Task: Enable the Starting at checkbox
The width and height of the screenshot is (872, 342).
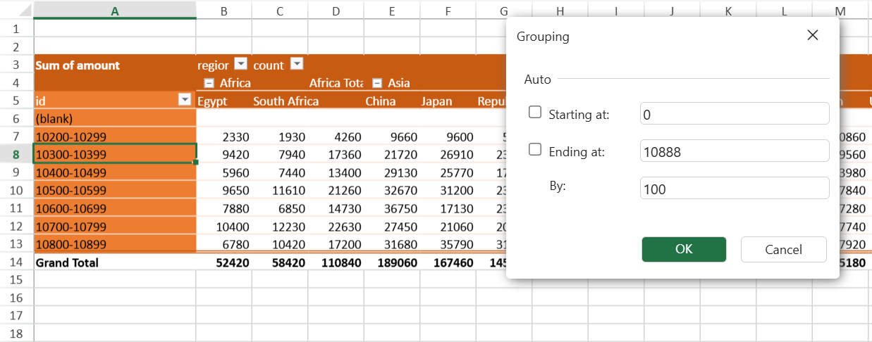Action: coord(535,113)
